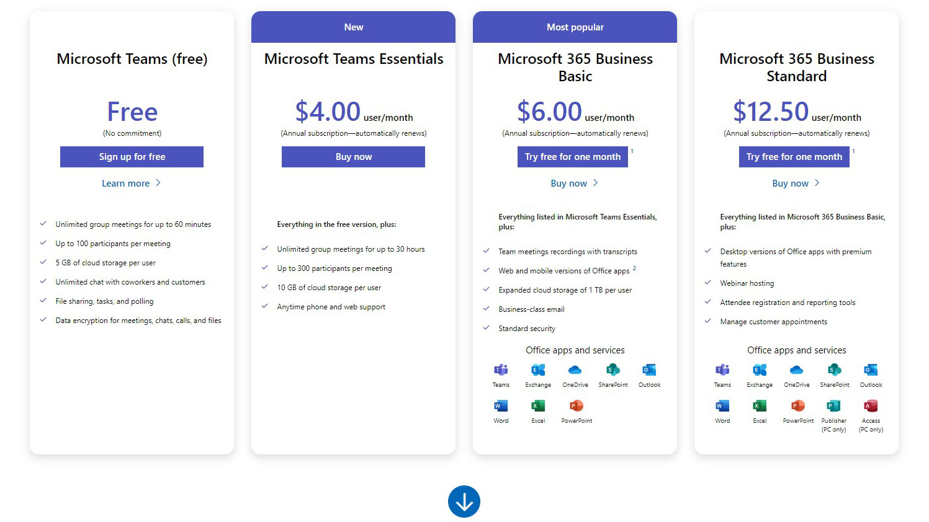Screen dimensions: 929x522
Task: Click the Access icon in Business Standard
Action: pos(871,406)
